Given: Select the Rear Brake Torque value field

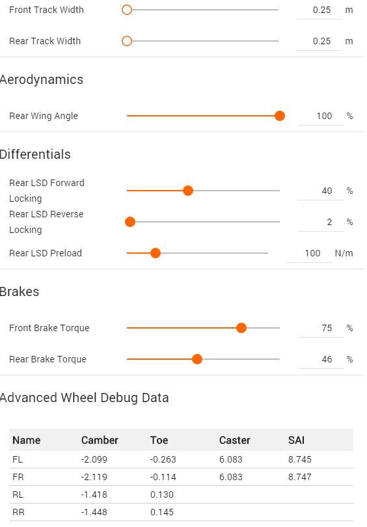Looking at the screenshot, I should 321,359.
